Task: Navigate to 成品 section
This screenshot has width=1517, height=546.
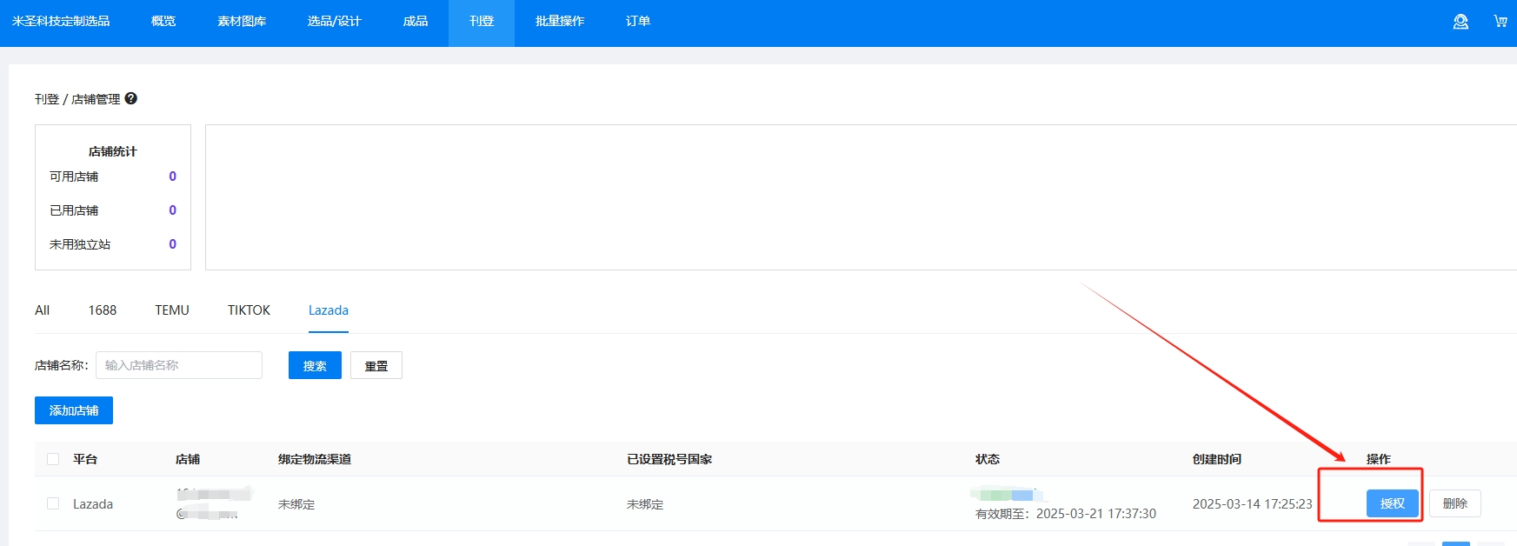Action: 416,22
